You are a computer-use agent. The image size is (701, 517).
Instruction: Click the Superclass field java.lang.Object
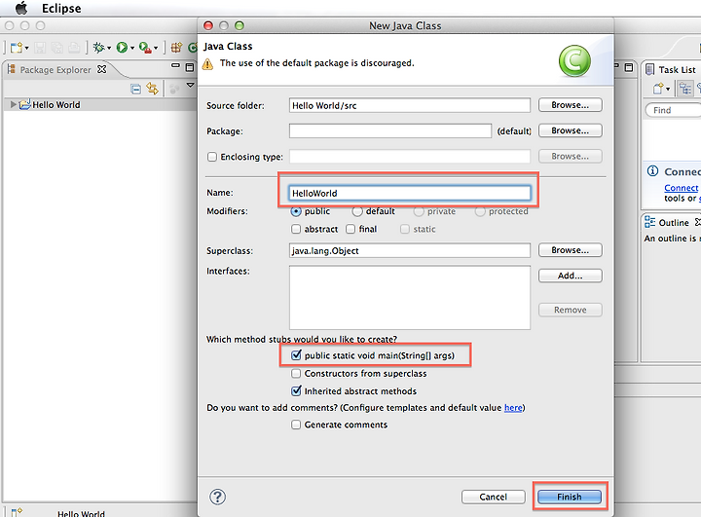(x=410, y=250)
